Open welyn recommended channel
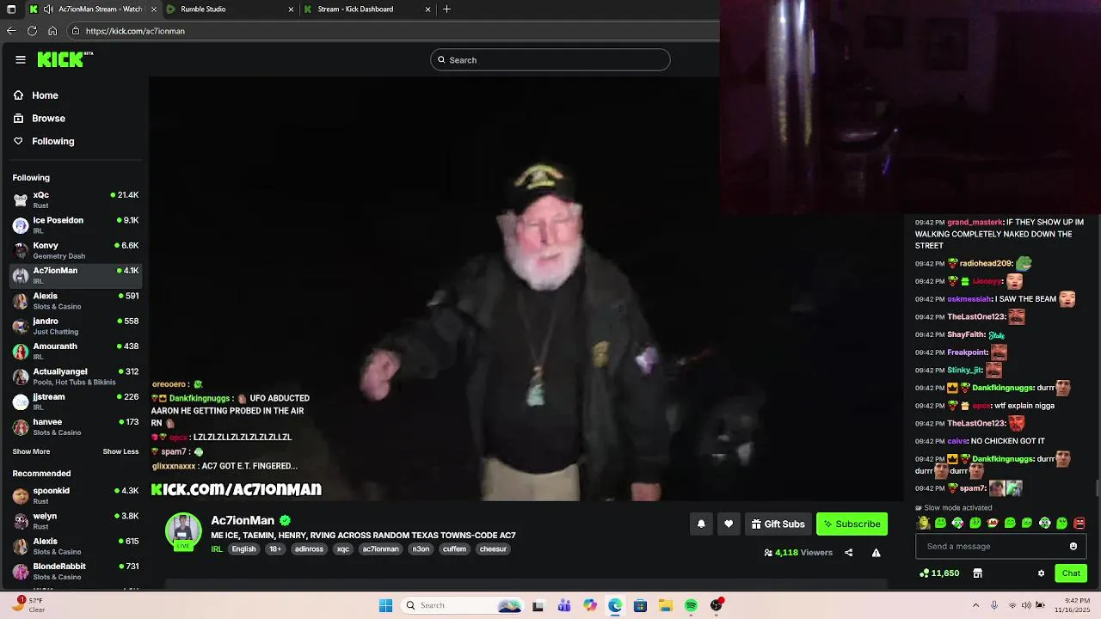The image size is (1101, 619). point(76,521)
